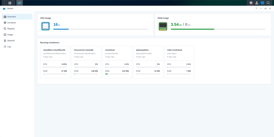The height and width of the screenshot is (137, 274).
Task: Minimize the Docker window
Action: [261, 9]
